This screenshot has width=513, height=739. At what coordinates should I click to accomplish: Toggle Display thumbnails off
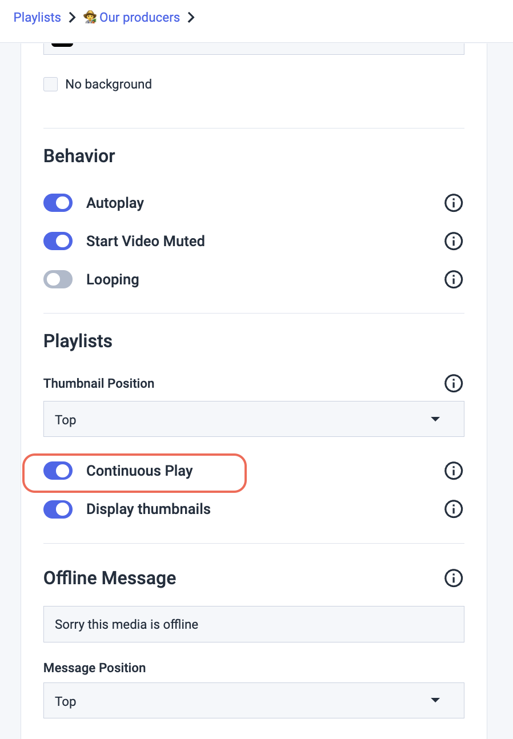tap(58, 509)
